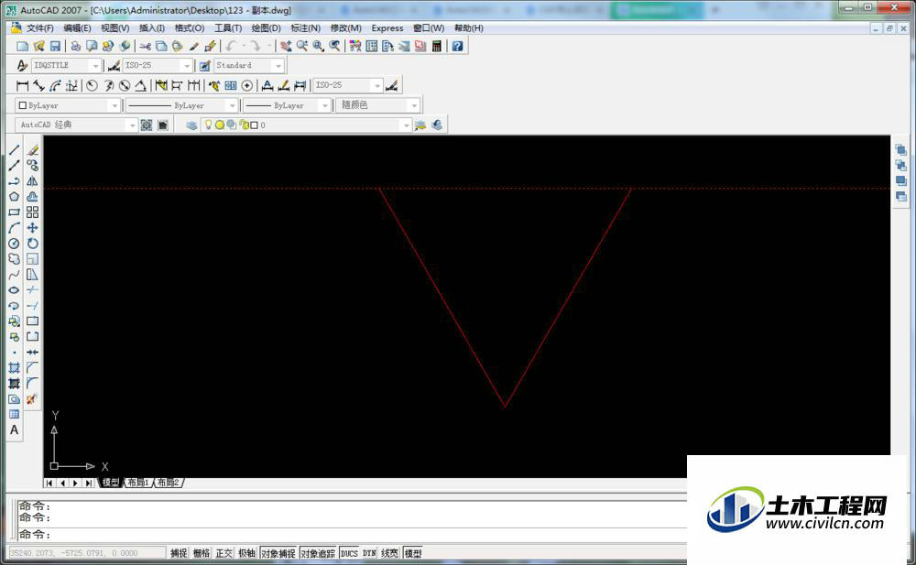Toggle DUCS in status bar

[x=349, y=553]
